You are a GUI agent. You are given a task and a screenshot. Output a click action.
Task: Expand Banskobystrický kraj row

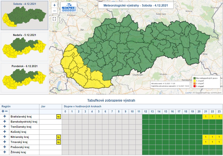(5, 121)
